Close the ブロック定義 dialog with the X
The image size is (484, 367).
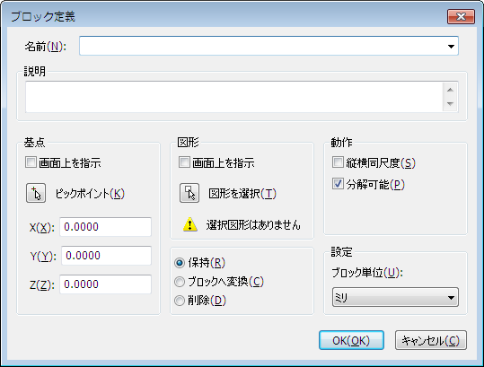pos(461,16)
